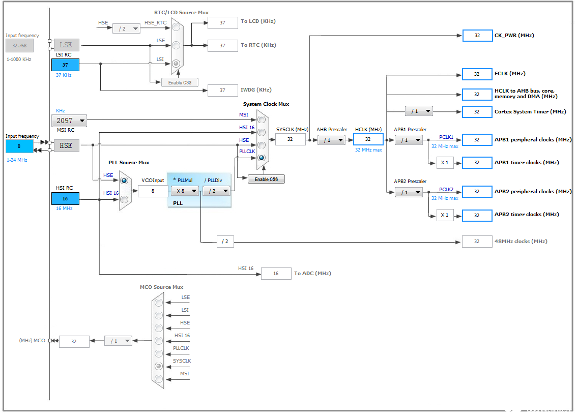Click the HCLK (MHz) value field

pos(368,139)
